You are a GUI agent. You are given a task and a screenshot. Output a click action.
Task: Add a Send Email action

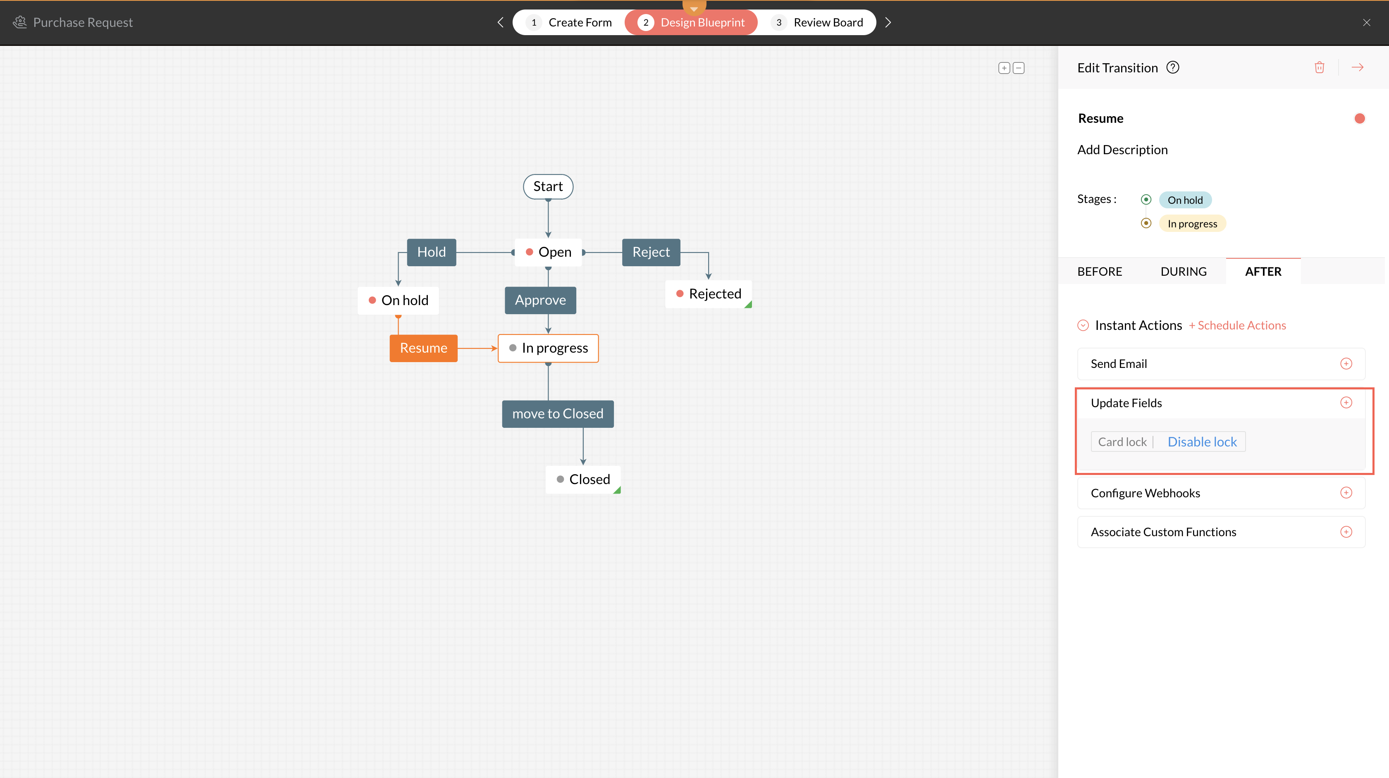click(1346, 364)
